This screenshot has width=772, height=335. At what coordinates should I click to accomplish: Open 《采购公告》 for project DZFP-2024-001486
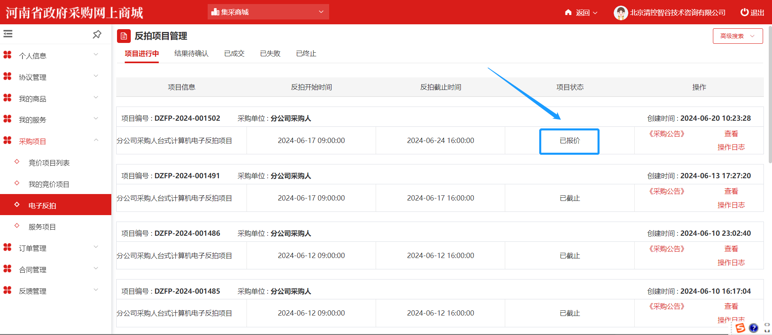pyautogui.click(x=667, y=249)
